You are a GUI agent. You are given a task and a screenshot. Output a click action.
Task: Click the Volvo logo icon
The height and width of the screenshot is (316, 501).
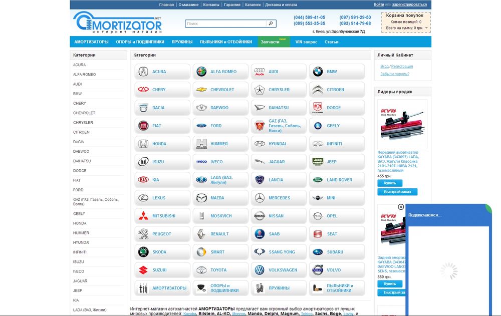(x=318, y=270)
